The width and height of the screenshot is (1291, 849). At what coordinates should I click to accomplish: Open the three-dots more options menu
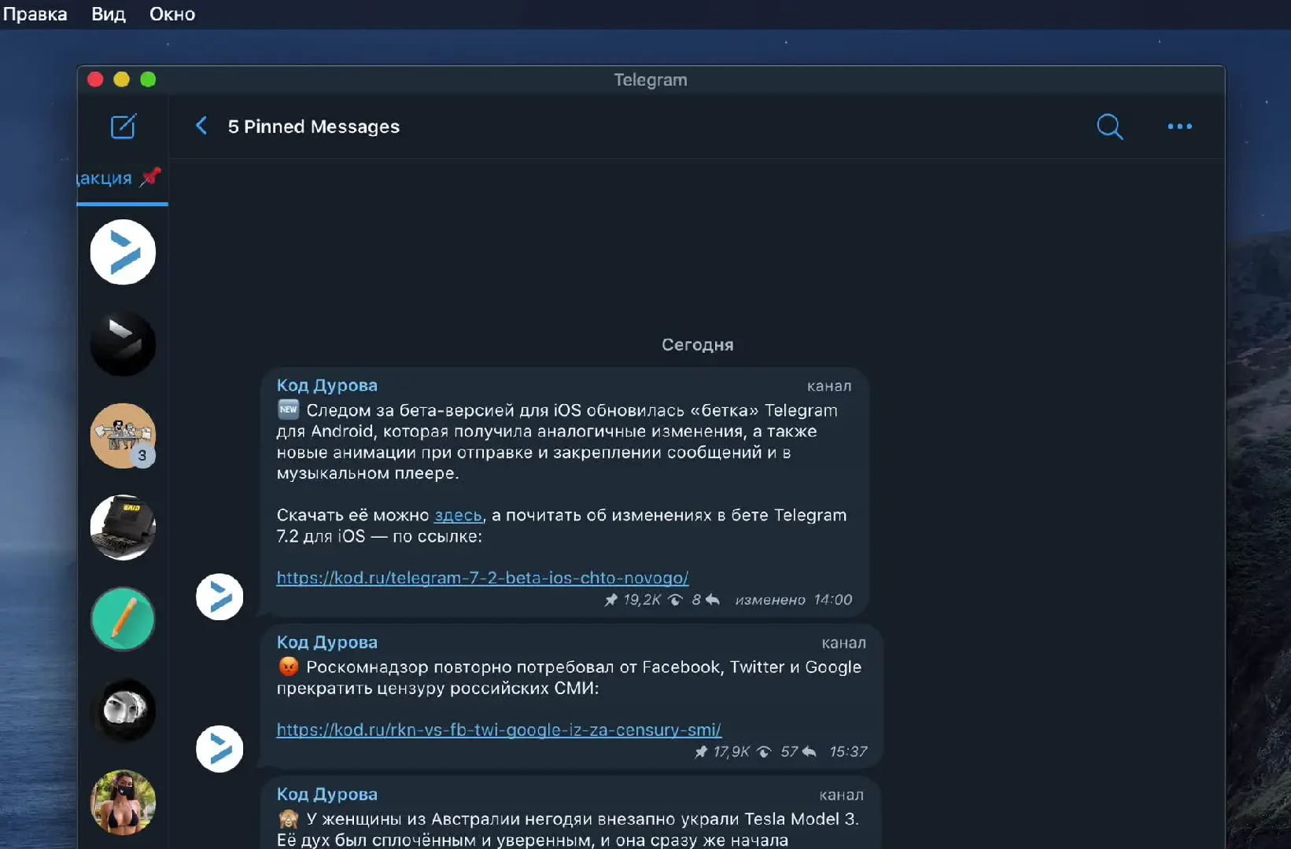point(1179,127)
